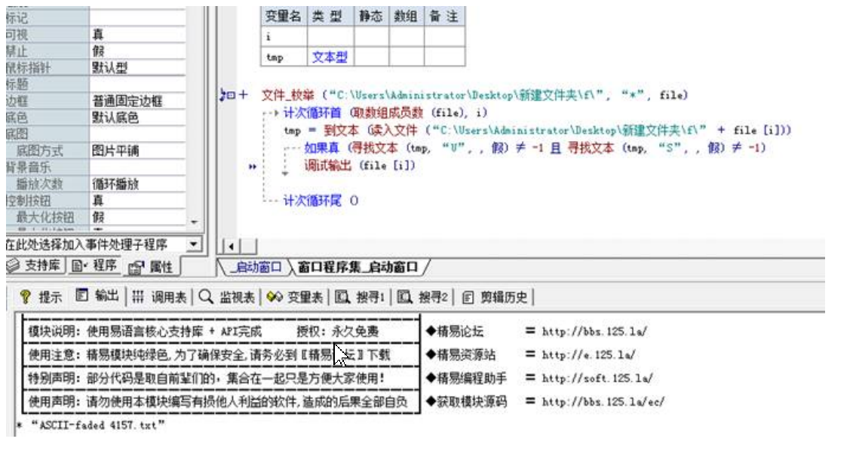Viewport: 853px width, 451px height.
Task: Click the 备注 column header
Action: click(444, 17)
